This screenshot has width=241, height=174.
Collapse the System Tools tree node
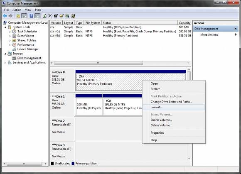click(x=5, y=27)
